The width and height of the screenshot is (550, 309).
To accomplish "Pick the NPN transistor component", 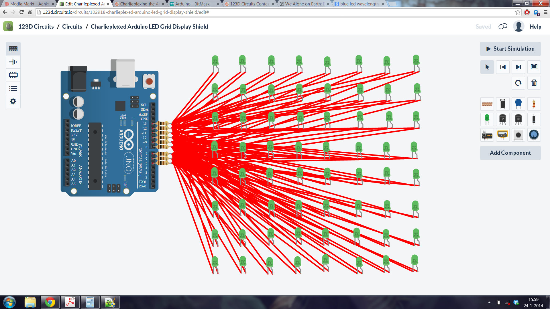I will [518, 119].
